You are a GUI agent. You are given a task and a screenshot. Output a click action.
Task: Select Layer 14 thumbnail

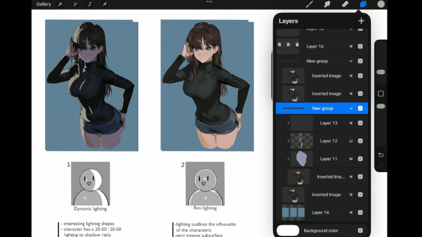pos(294,212)
